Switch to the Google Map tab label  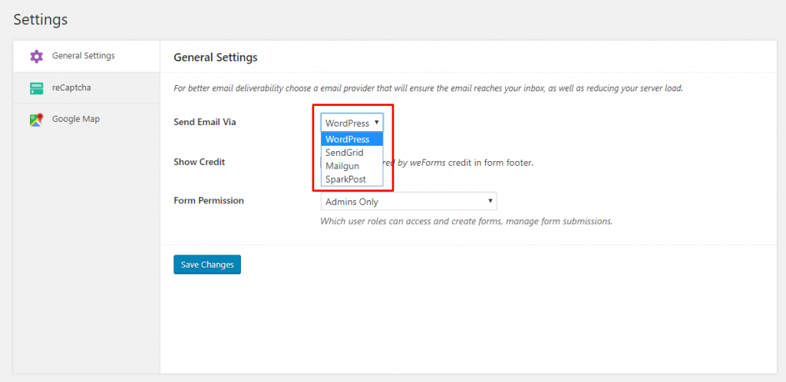coord(76,119)
